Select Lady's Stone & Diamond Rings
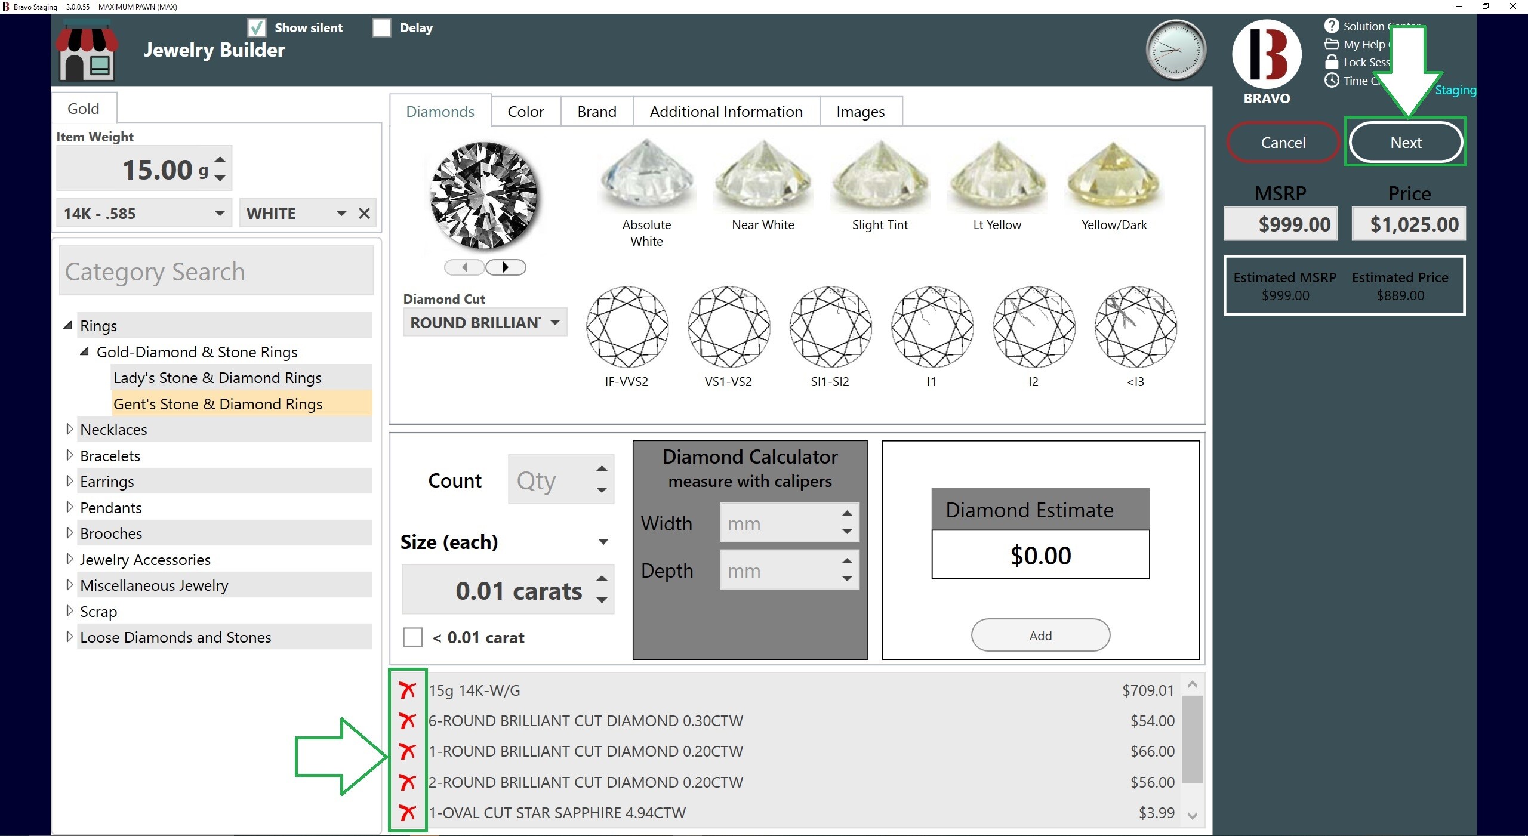 241,378
